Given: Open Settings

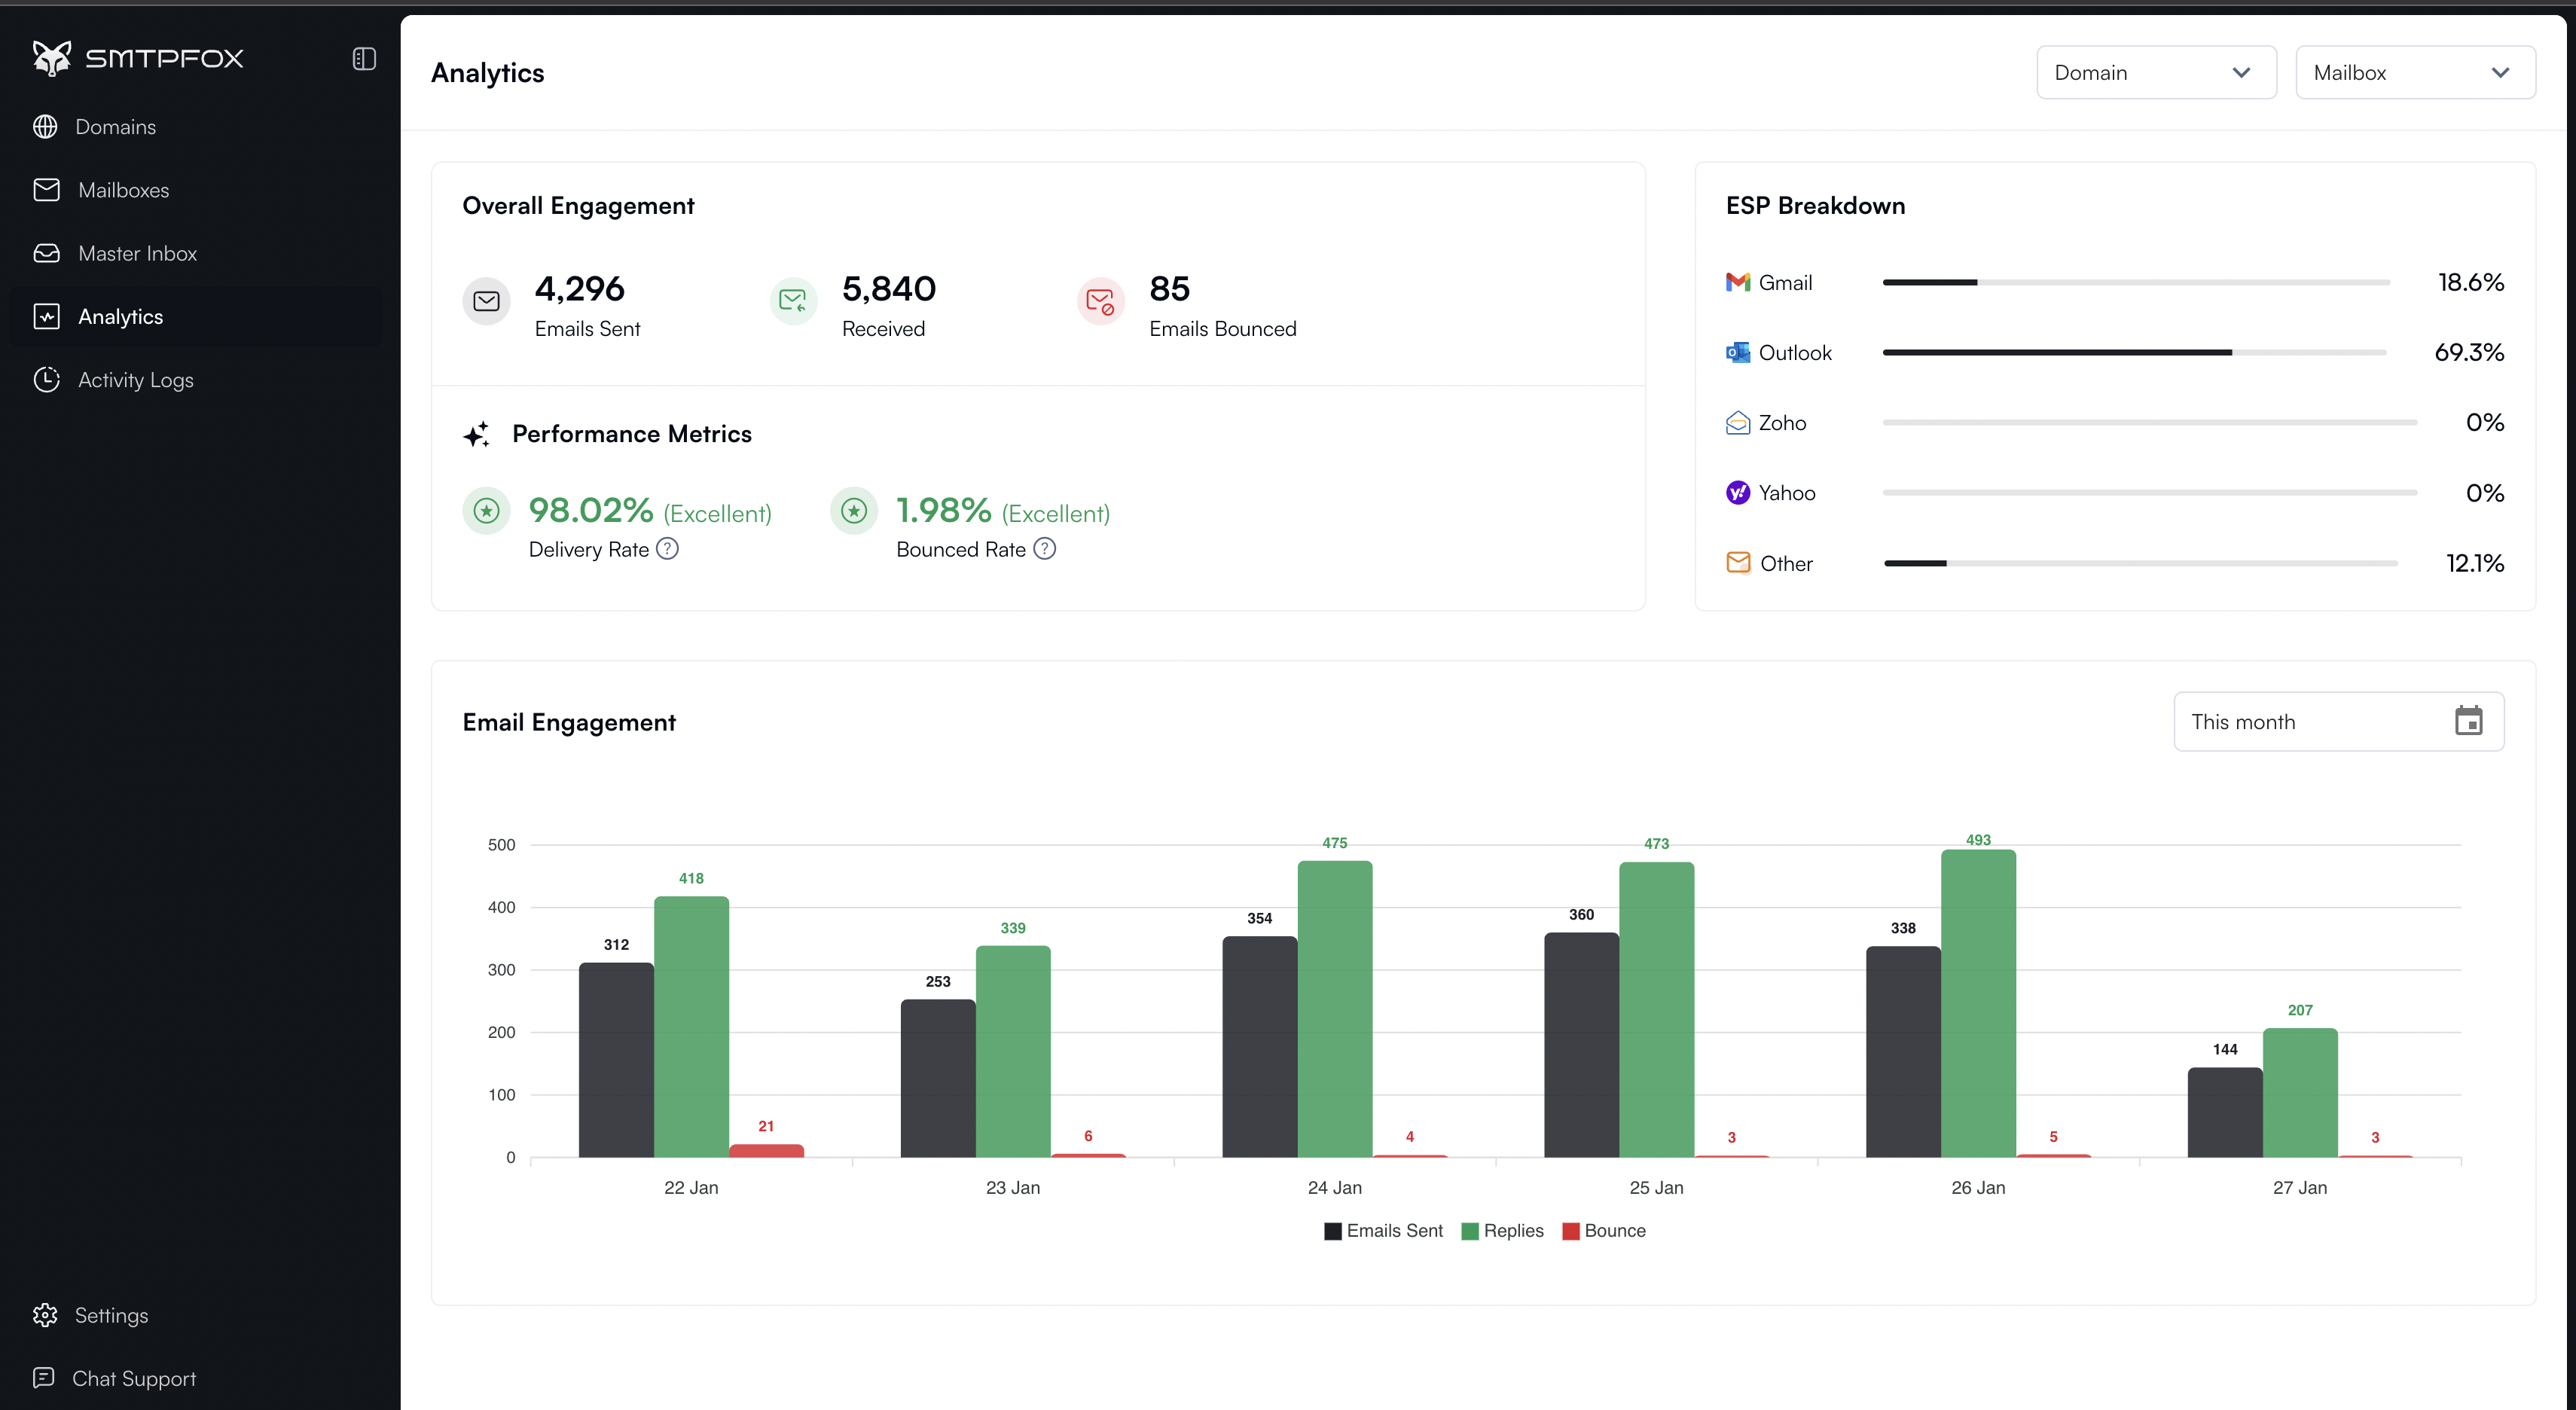Looking at the screenshot, I should tap(111, 1315).
